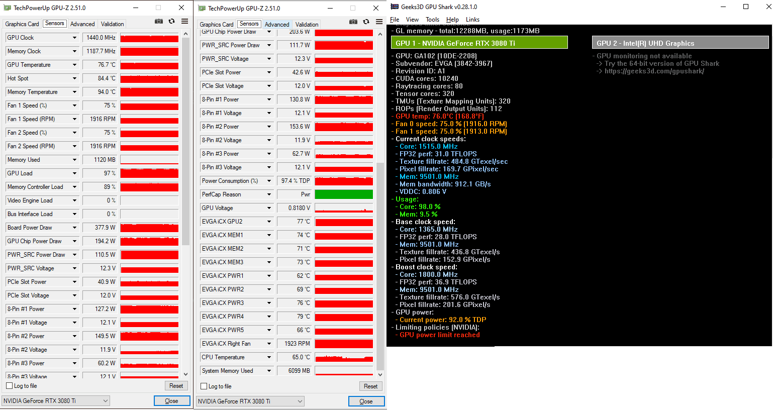Click the refresh readings icon in left GPU-Z
Viewport: 773px width, 410px height.
[170, 21]
